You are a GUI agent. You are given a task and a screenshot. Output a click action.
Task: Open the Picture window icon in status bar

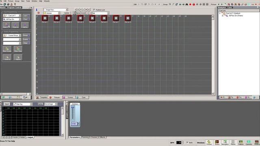click(209, 142)
